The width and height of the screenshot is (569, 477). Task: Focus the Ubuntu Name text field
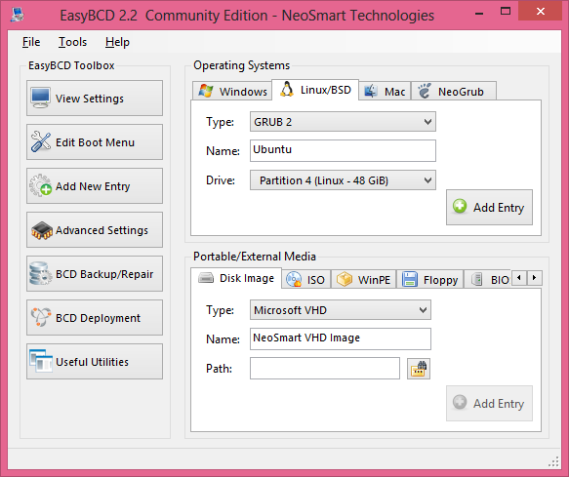click(x=343, y=150)
